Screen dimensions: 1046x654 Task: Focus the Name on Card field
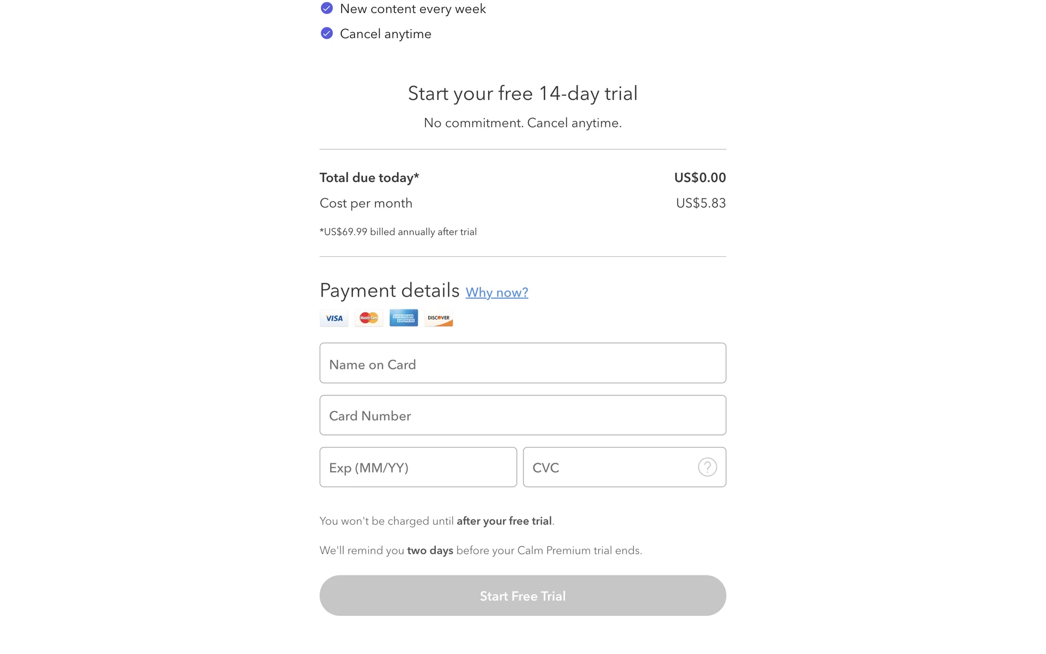coord(522,363)
